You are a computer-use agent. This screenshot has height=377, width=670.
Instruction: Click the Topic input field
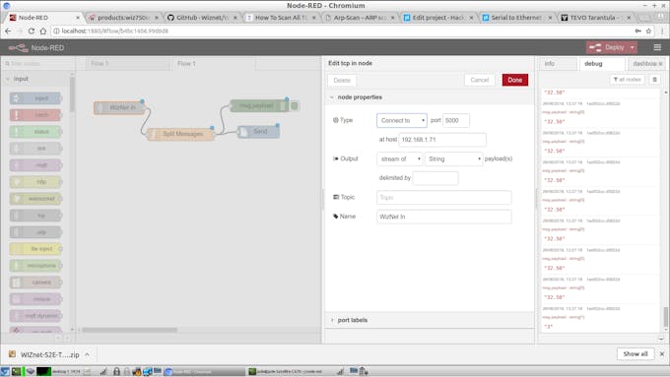pyautogui.click(x=444, y=197)
